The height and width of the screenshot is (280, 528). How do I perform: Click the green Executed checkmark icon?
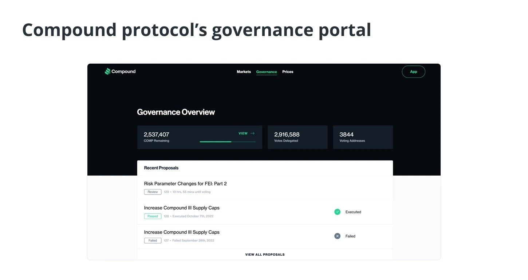[337, 212]
